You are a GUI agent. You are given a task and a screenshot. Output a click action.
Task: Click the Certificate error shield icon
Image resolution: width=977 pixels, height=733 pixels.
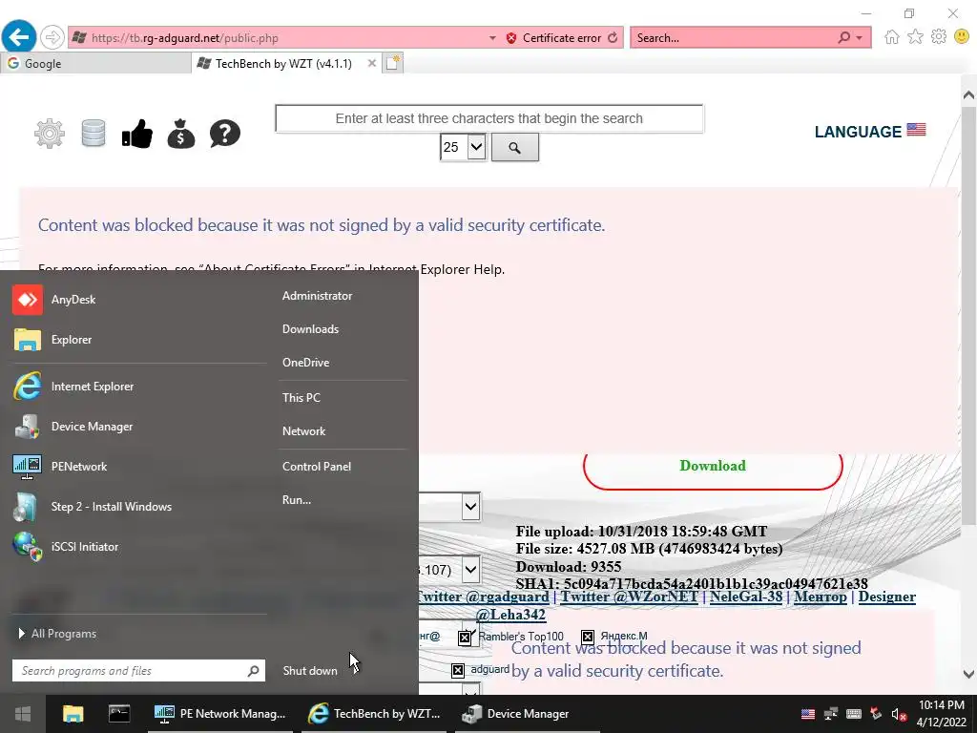point(511,38)
